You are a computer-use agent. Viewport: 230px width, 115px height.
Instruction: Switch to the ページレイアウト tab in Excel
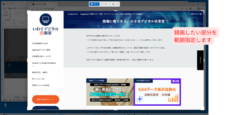tap(23, 8)
